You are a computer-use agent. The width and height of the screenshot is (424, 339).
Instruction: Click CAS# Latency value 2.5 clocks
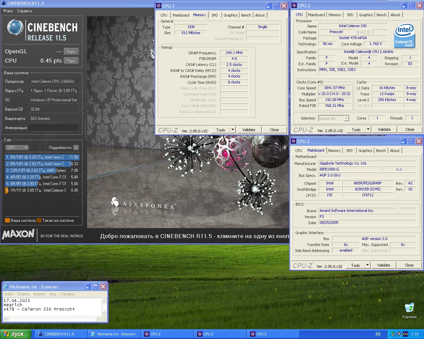[x=234, y=65]
